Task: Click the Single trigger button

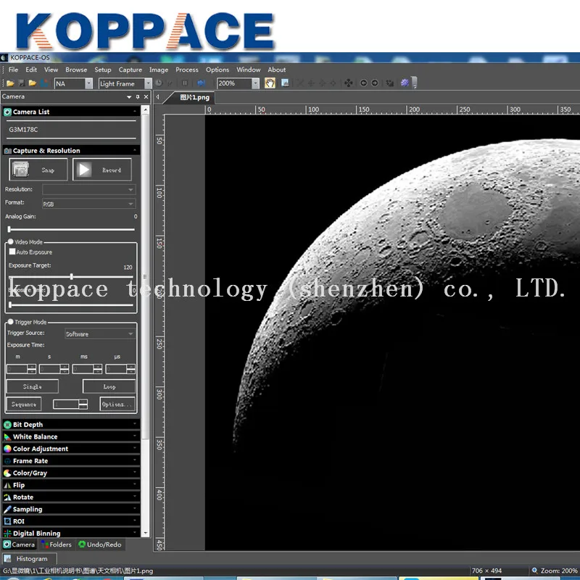Action: tap(33, 386)
